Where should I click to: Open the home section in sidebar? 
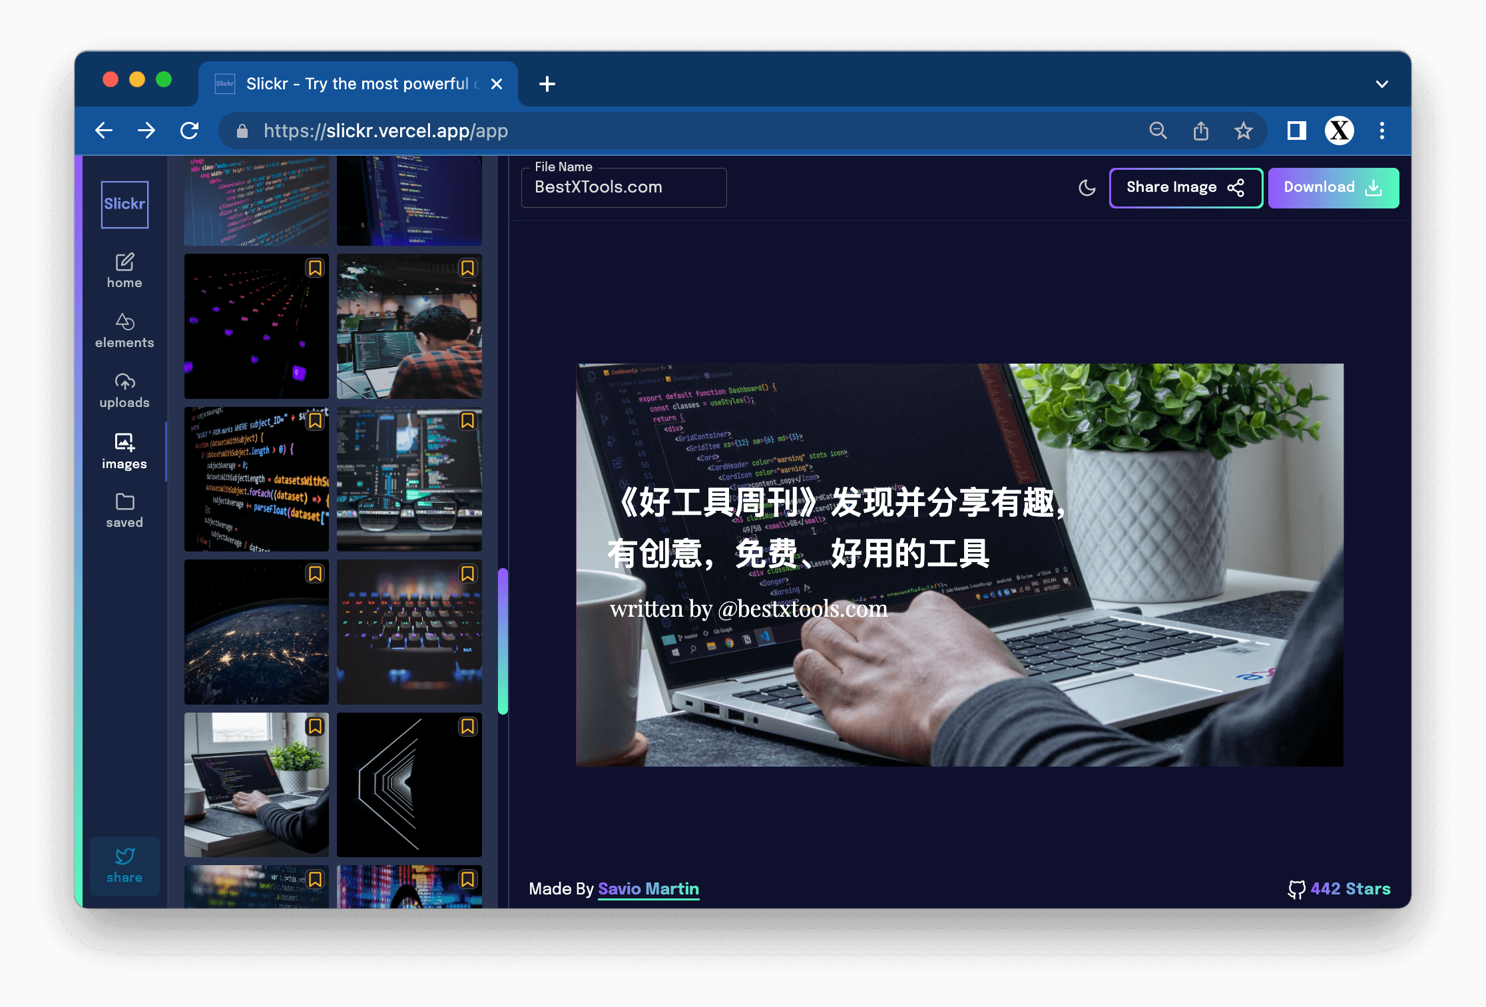(x=124, y=270)
